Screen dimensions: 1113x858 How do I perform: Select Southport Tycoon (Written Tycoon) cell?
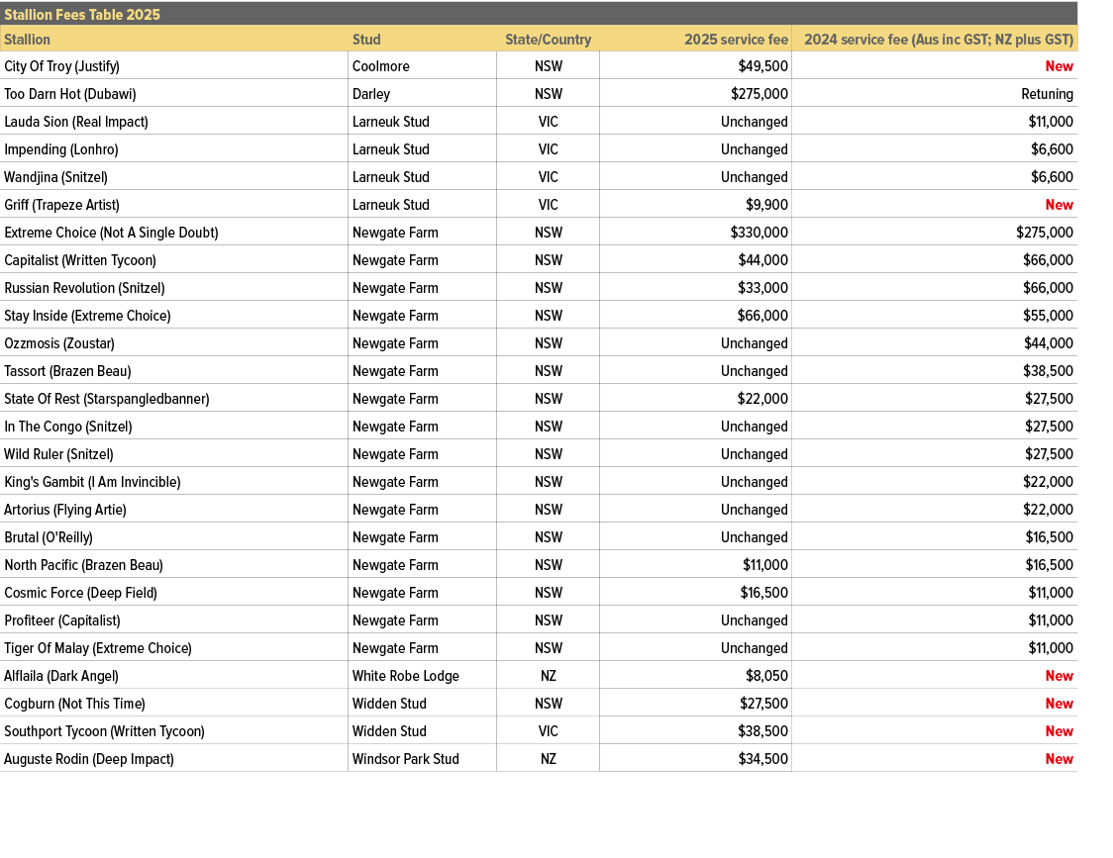pyautogui.click(x=104, y=731)
